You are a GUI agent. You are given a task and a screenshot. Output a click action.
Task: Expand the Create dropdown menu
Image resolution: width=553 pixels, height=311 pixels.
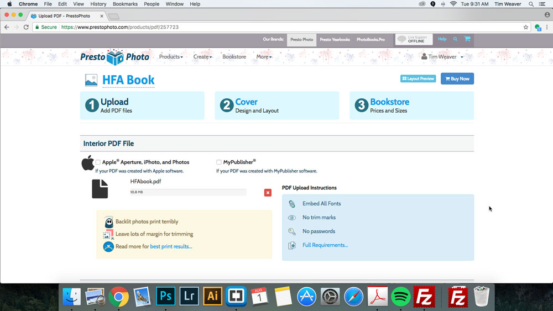pos(202,57)
